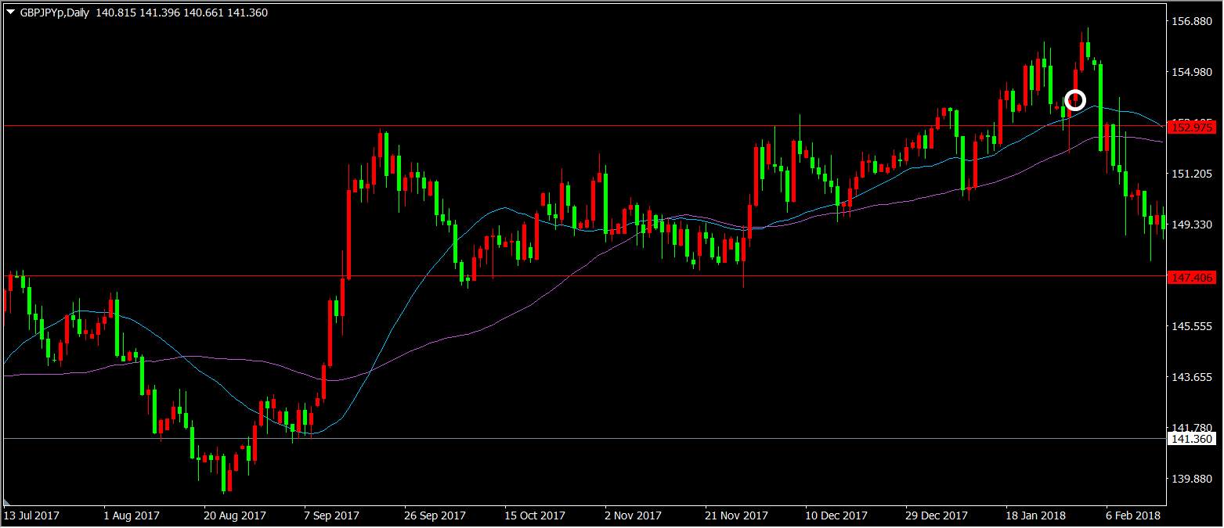Open the chart menu triangle beside GBPJPYp
The height and width of the screenshot is (528, 1224).
(10, 13)
